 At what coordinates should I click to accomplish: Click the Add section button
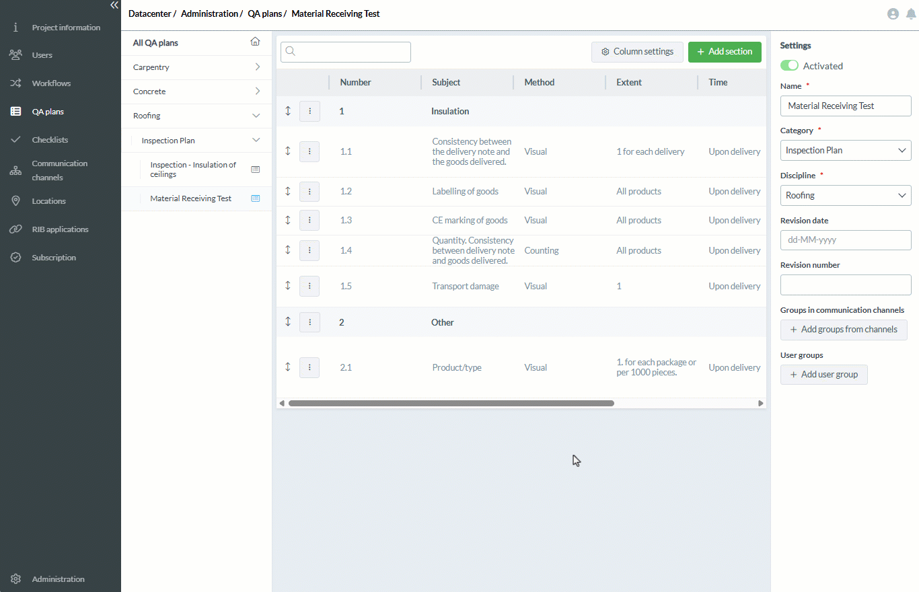pyautogui.click(x=724, y=52)
